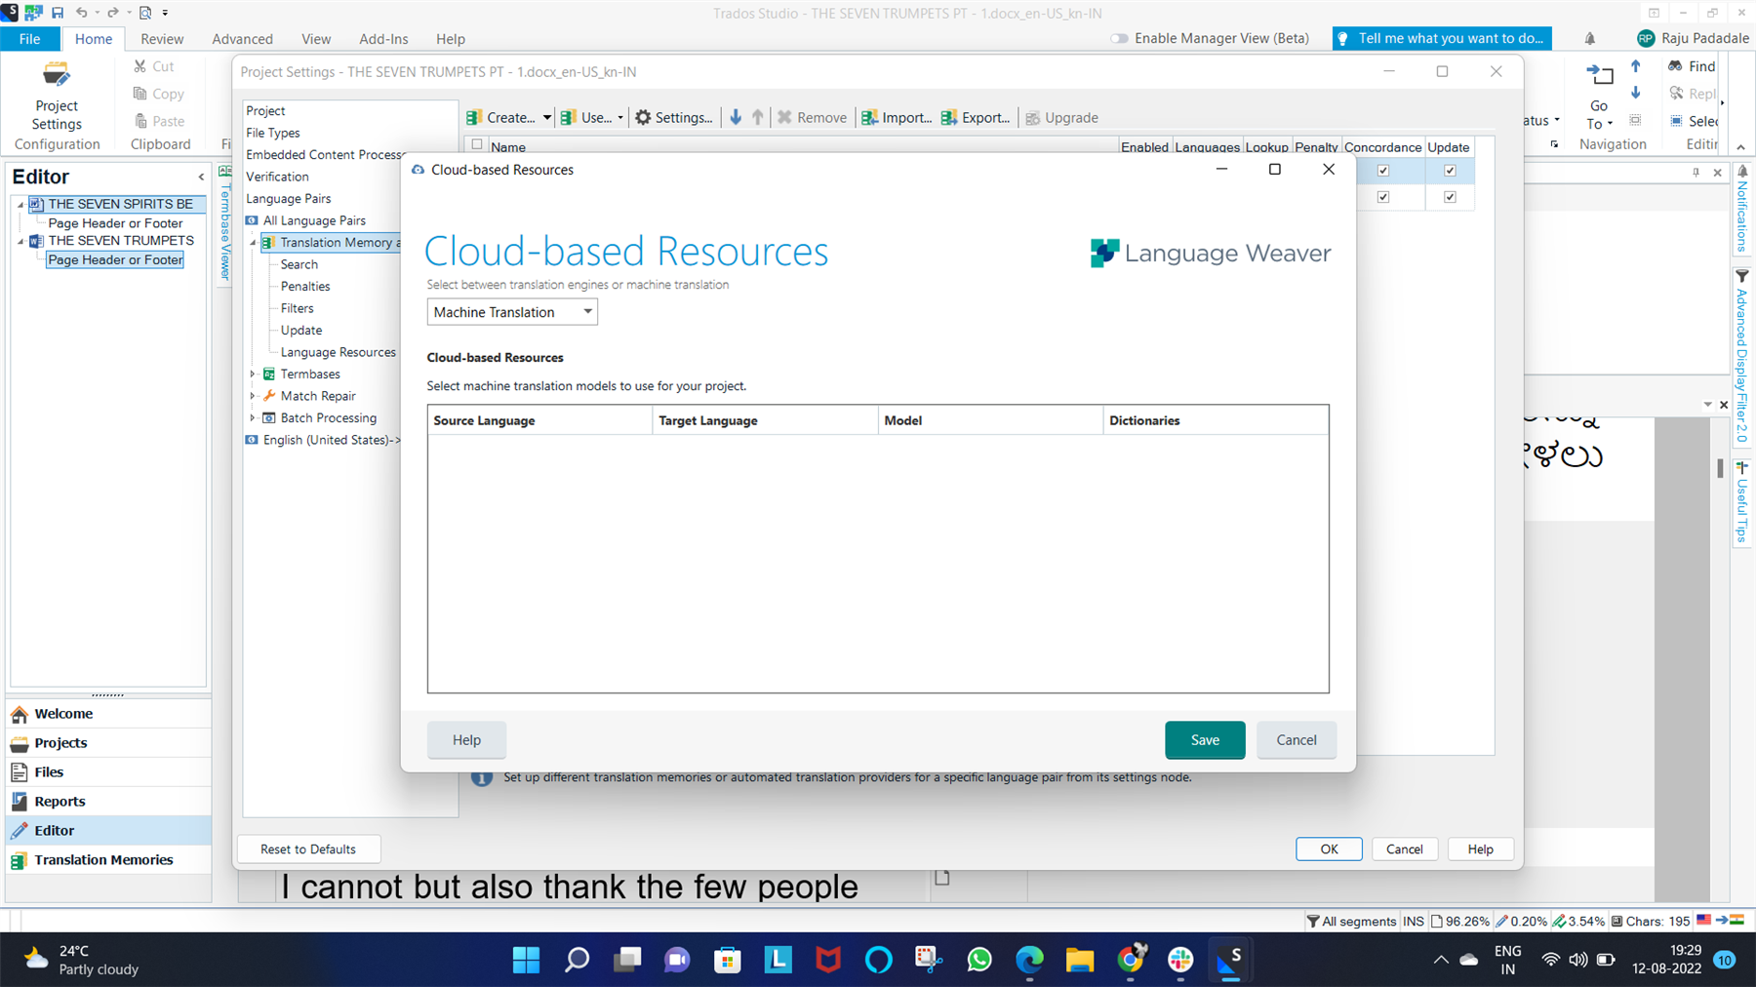Uncheck the Update checkbox for the translation memory
1756x987 pixels.
point(1450,170)
